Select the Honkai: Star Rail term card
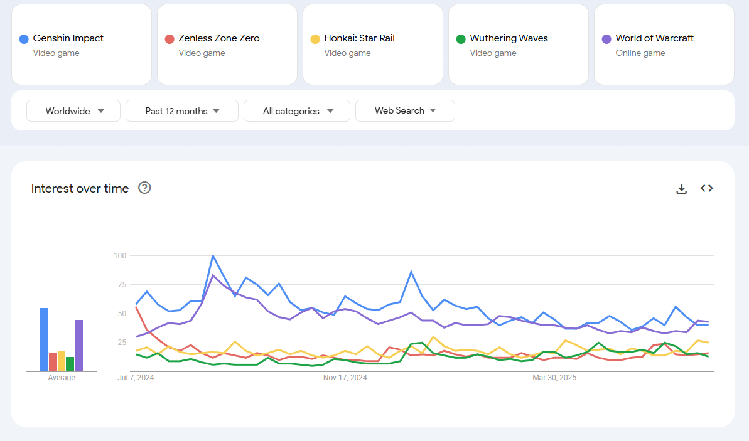 click(373, 45)
